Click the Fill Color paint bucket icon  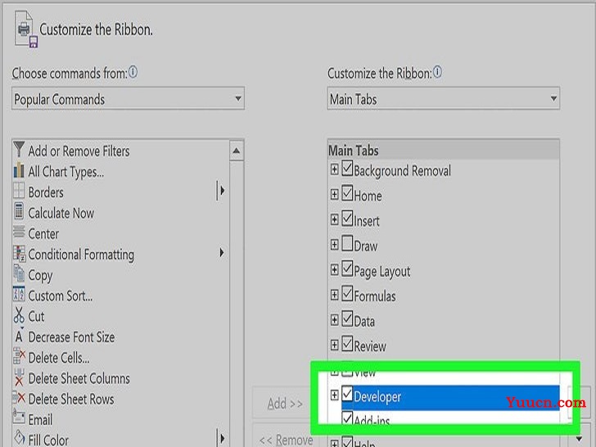20,438
